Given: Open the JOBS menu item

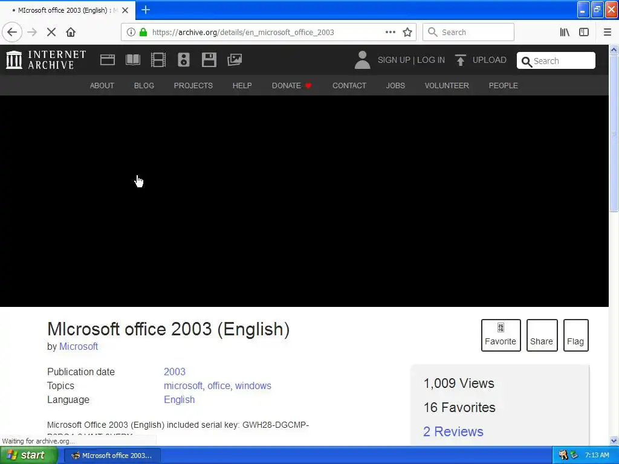Looking at the screenshot, I should [395, 86].
